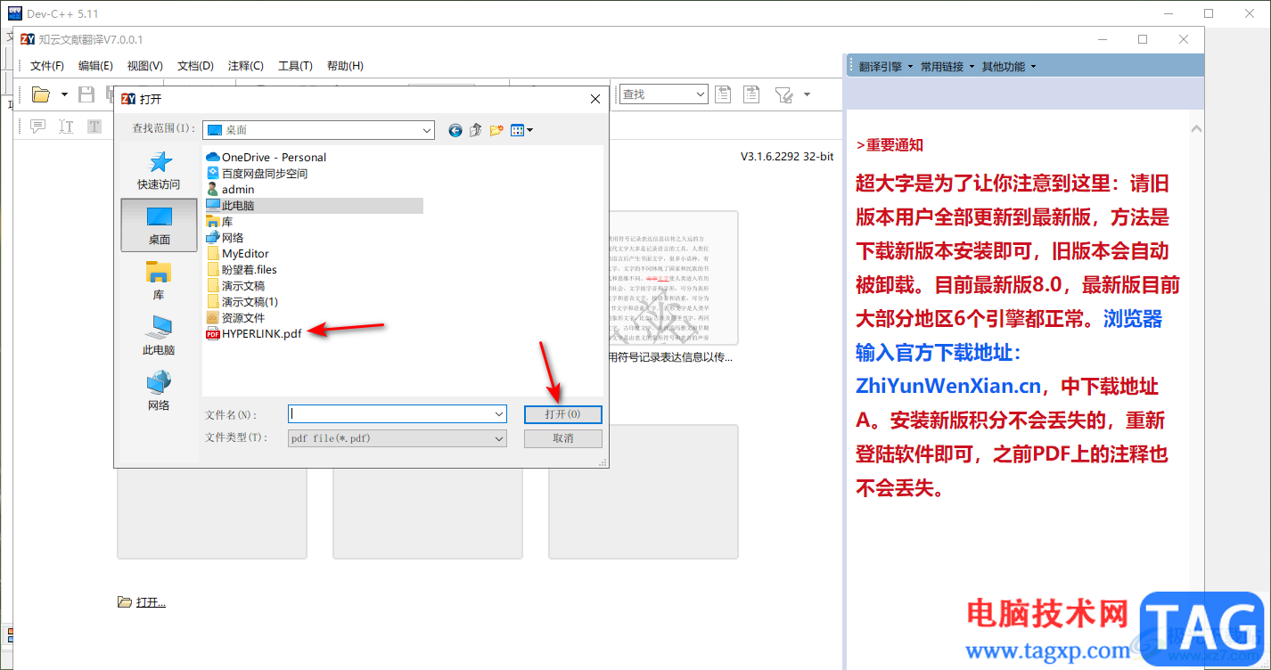The height and width of the screenshot is (670, 1271).
Task: Select the comment note annotation tool
Action: click(x=38, y=127)
